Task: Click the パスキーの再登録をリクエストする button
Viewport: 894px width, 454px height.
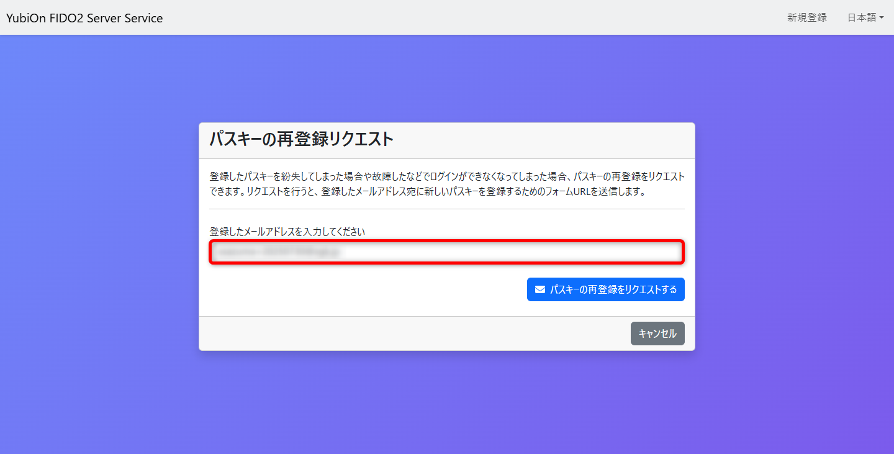Action: tap(606, 289)
